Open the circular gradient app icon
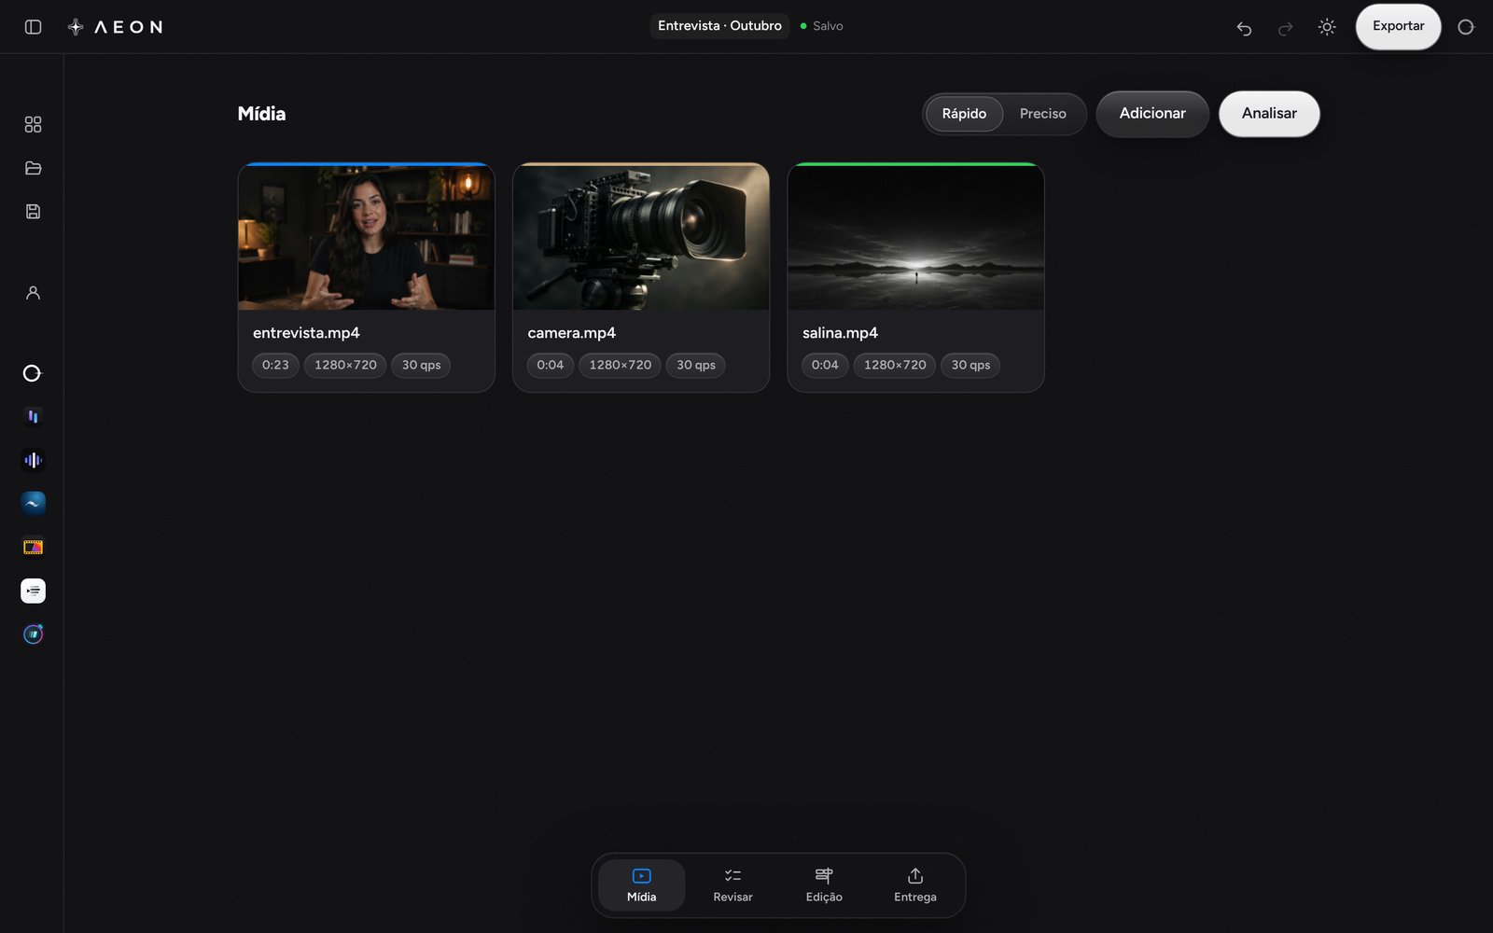1493x933 pixels. [x=33, y=634]
